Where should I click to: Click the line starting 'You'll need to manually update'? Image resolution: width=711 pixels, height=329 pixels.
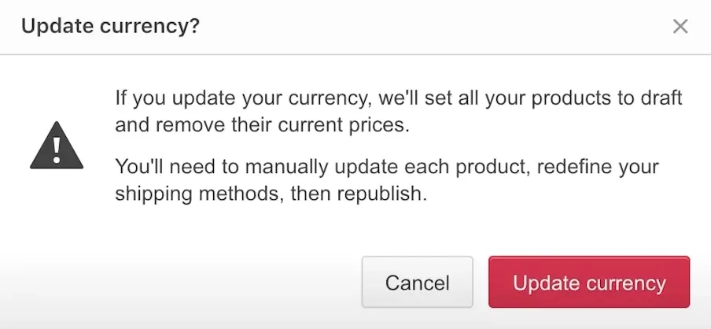point(387,167)
